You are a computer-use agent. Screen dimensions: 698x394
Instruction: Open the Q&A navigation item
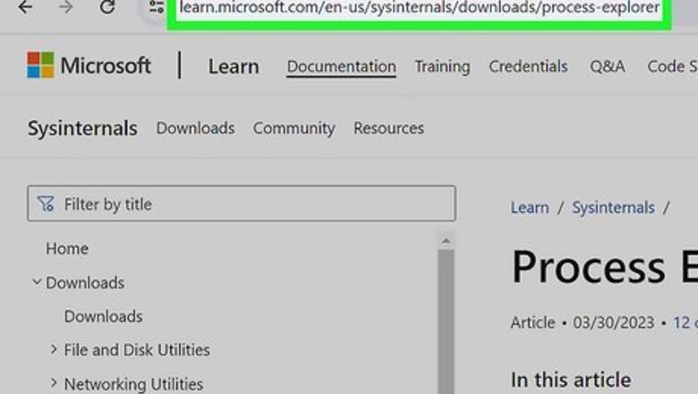pos(608,66)
